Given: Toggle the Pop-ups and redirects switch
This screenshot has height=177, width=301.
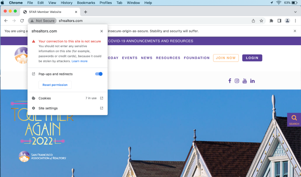Looking at the screenshot, I should pos(99,74).
